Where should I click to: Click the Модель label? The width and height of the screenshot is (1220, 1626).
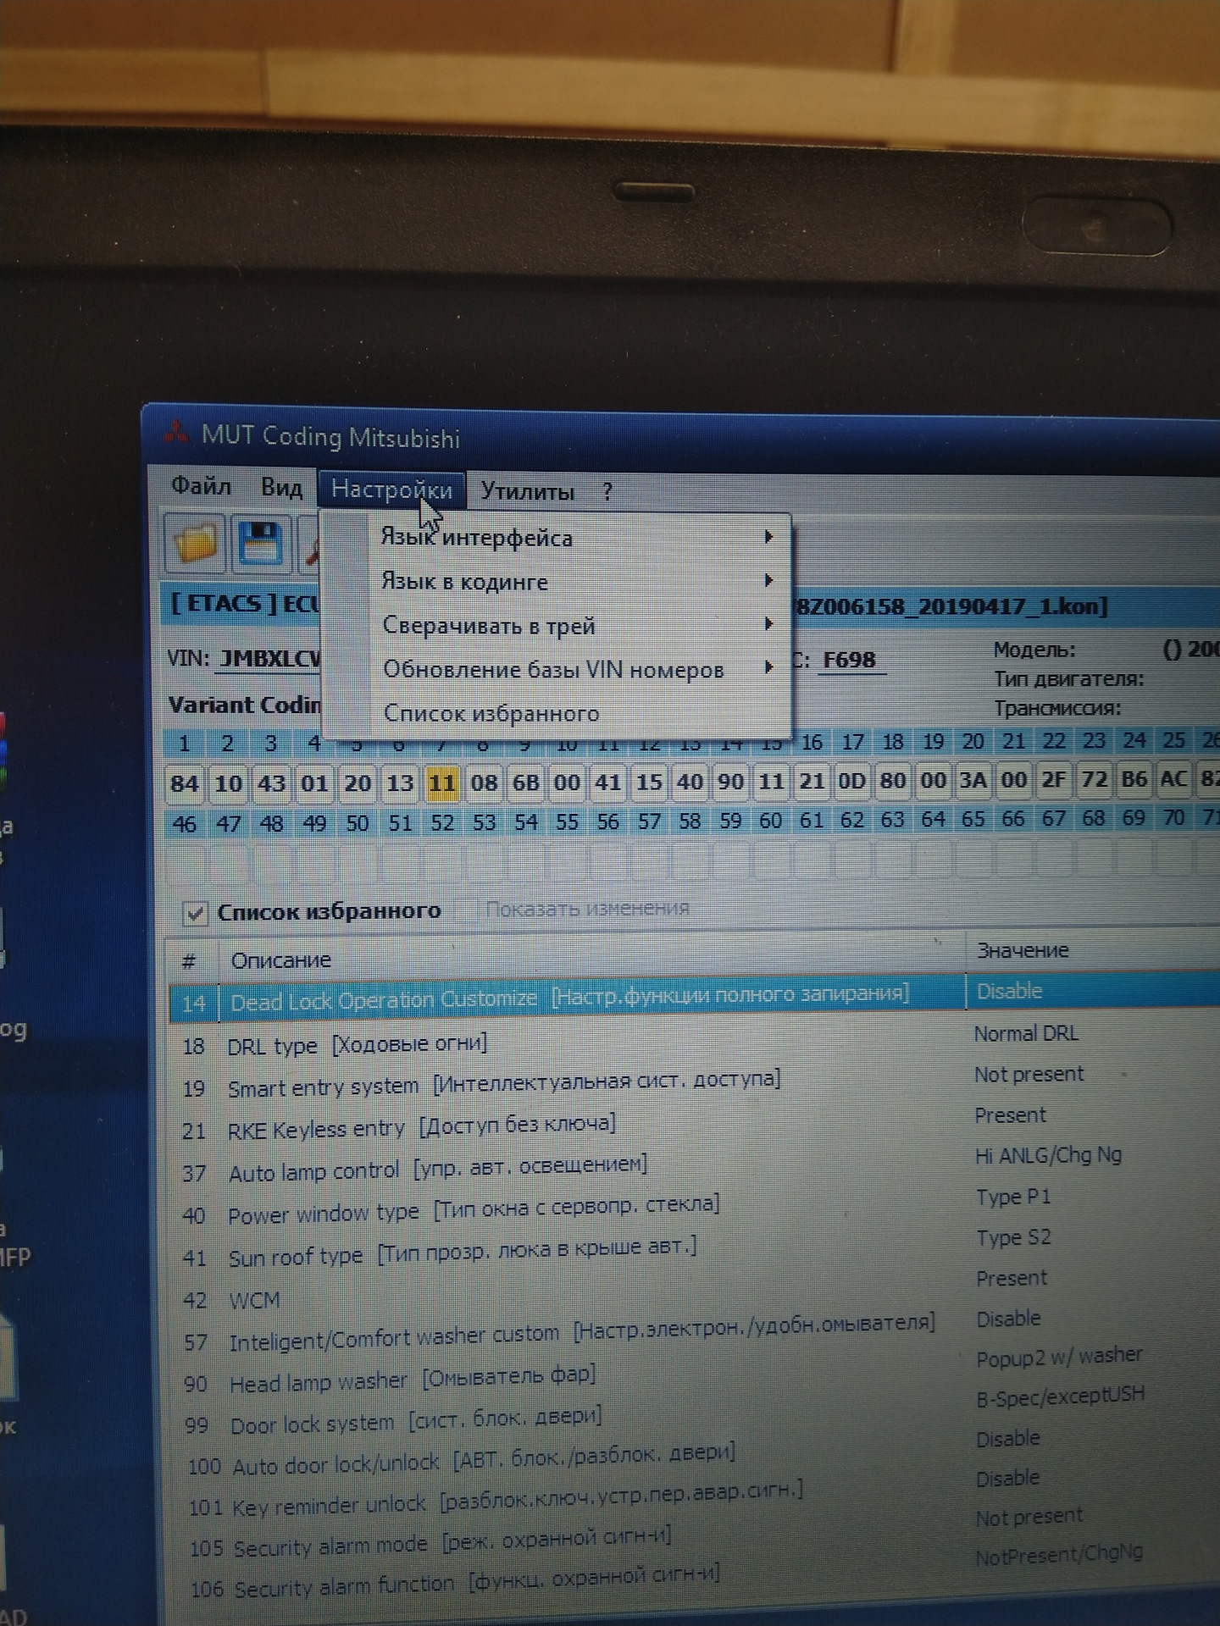point(1034,650)
